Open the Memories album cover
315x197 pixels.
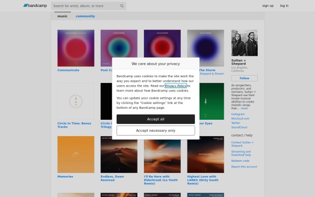76,154
